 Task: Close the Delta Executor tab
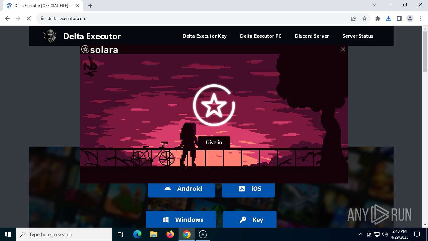(78, 6)
